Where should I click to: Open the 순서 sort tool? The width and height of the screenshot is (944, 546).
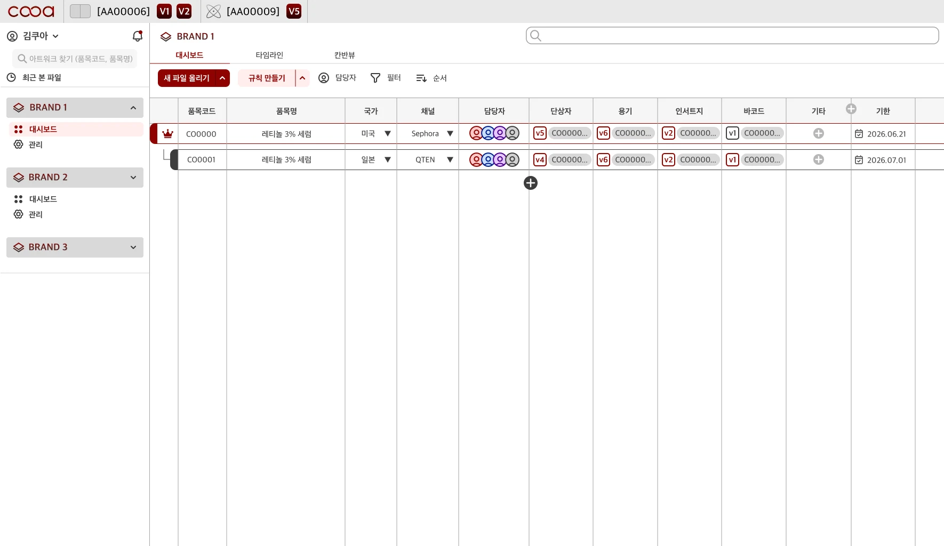431,78
